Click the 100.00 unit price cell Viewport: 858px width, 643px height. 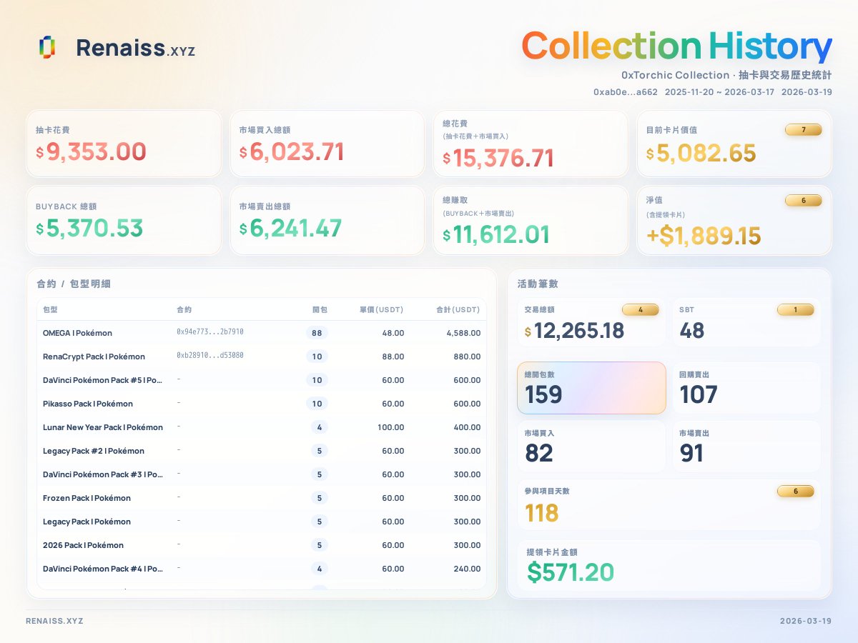(x=391, y=427)
